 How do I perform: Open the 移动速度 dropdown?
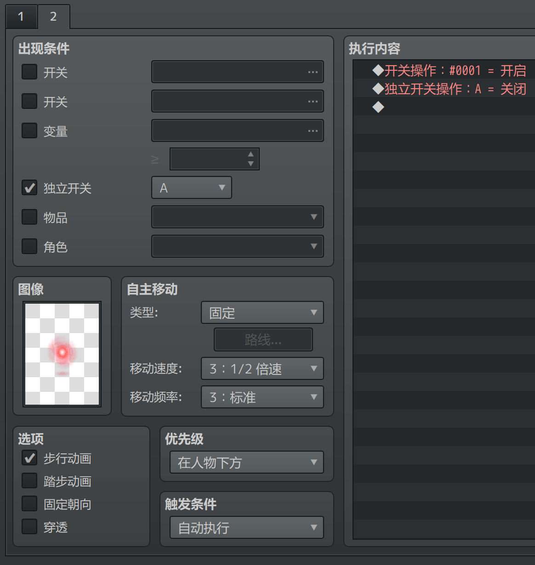[x=262, y=368]
